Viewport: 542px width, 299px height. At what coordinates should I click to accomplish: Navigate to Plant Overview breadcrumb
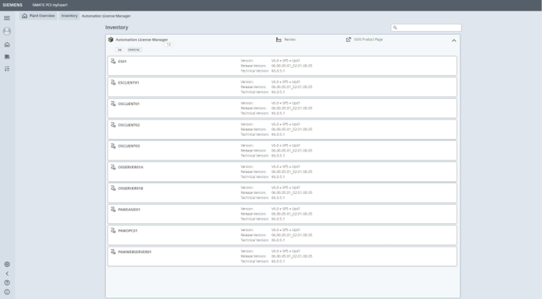pos(39,15)
